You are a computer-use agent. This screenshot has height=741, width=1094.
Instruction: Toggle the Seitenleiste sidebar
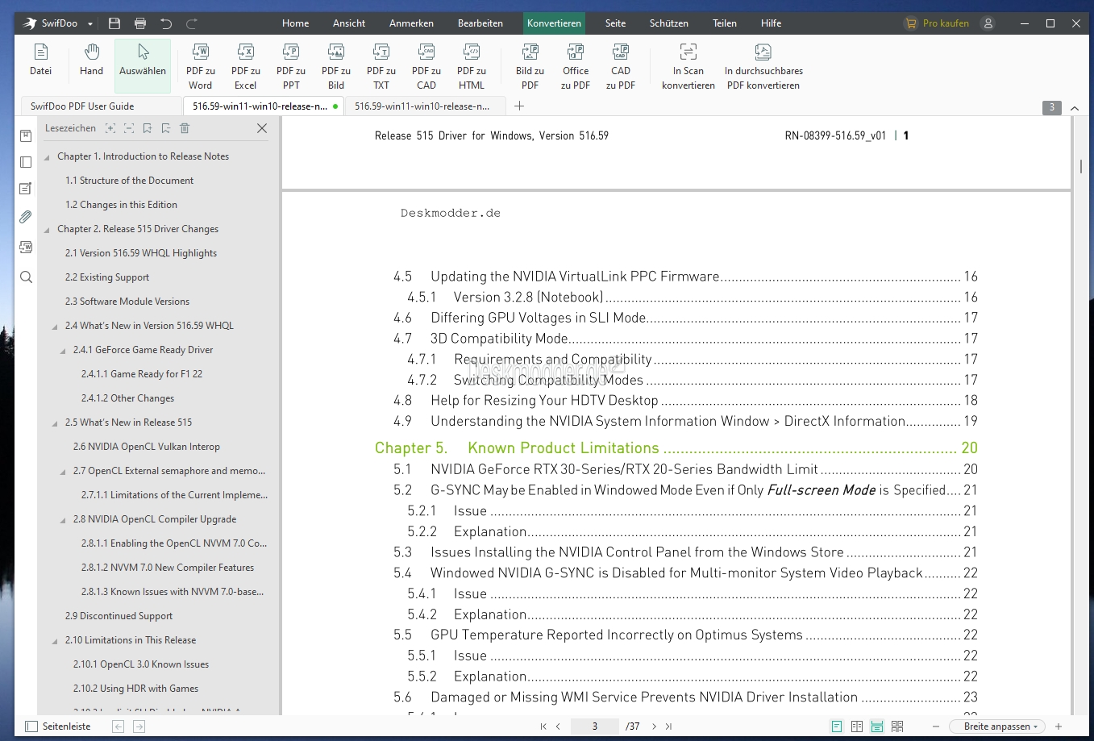tap(58, 726)
